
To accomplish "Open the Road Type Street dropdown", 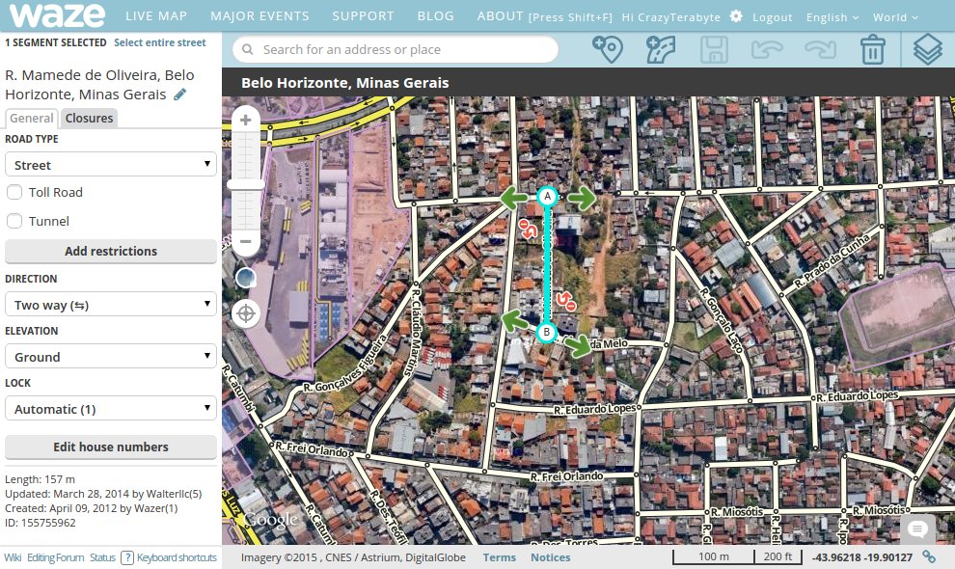I will tap(110, 164).
